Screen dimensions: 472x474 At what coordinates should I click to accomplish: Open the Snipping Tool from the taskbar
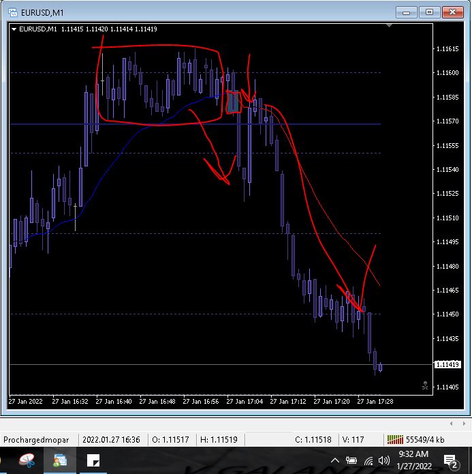click(x=27, y=460)
